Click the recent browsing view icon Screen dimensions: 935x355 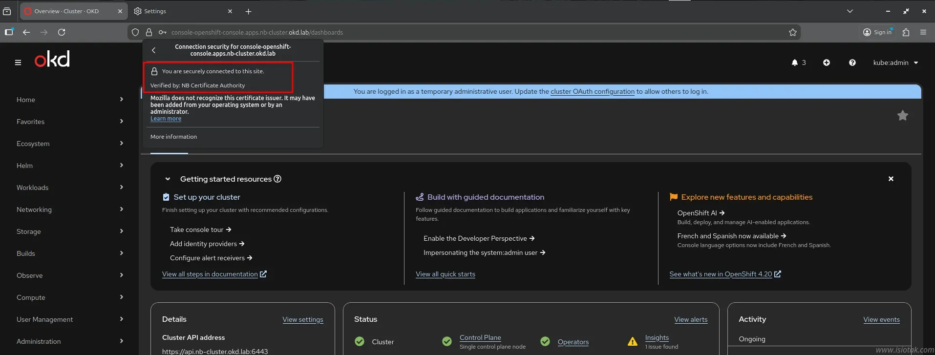(7, 11)
